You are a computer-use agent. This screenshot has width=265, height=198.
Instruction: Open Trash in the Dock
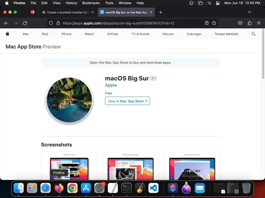[x=246, y=188]
